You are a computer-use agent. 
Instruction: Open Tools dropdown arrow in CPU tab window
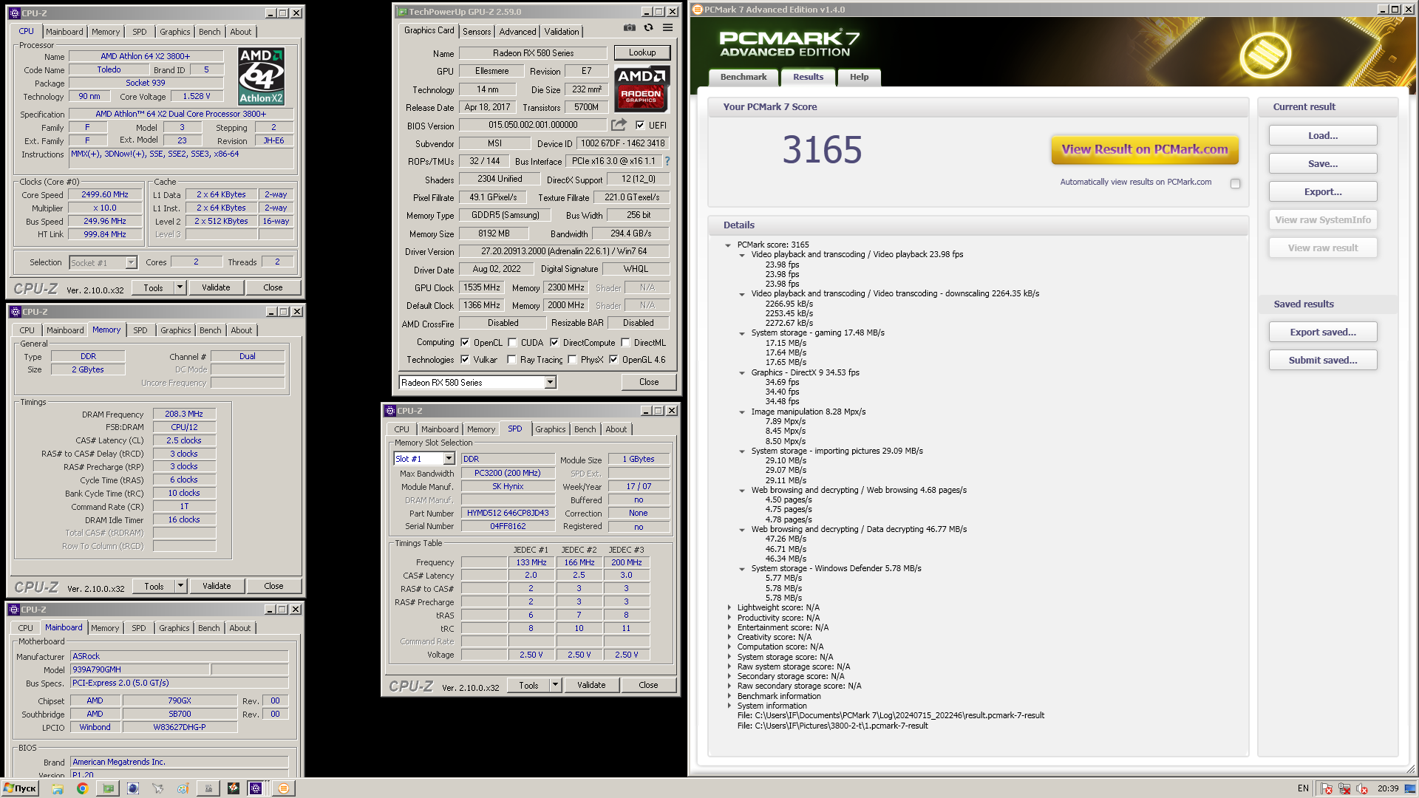tap(180, 287)
